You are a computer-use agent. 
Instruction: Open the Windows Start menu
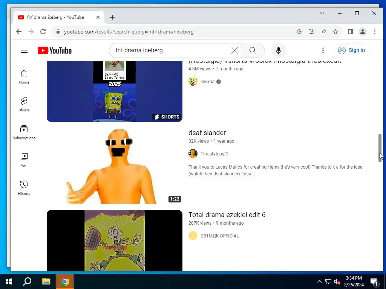point(9,281)
